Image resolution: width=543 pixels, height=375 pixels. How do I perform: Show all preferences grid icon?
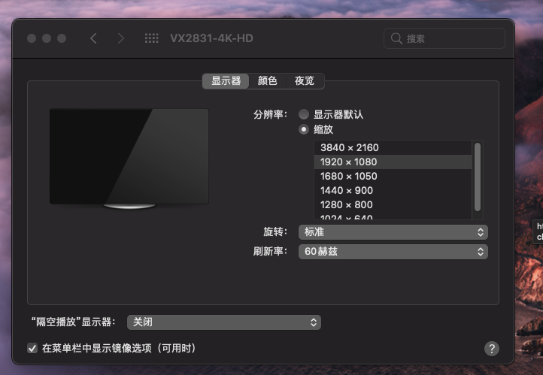[x=151, y=38]
